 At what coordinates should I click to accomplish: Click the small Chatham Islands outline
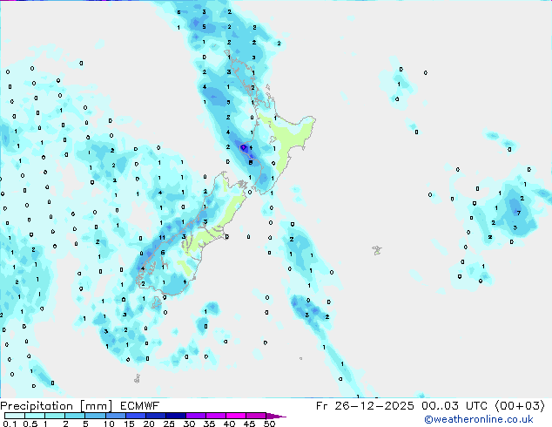377,250
